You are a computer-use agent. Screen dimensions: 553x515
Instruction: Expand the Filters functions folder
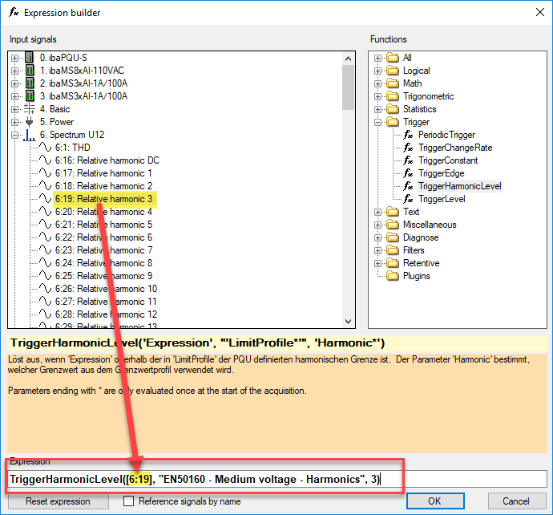tap(377, 250)
